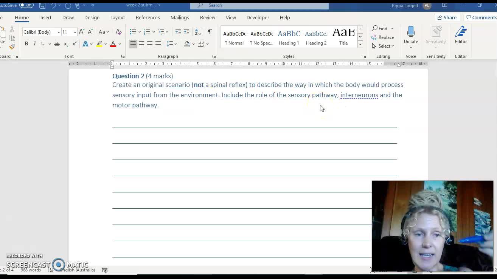Viewport: 497px width, 279px height.
Task: Apply yellow text highlight color
Action: 99,43
